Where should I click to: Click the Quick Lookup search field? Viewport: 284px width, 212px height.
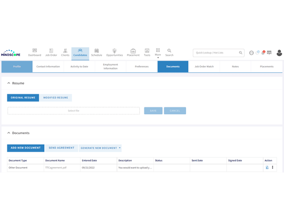pyautogui.click(x=217, y=53)
